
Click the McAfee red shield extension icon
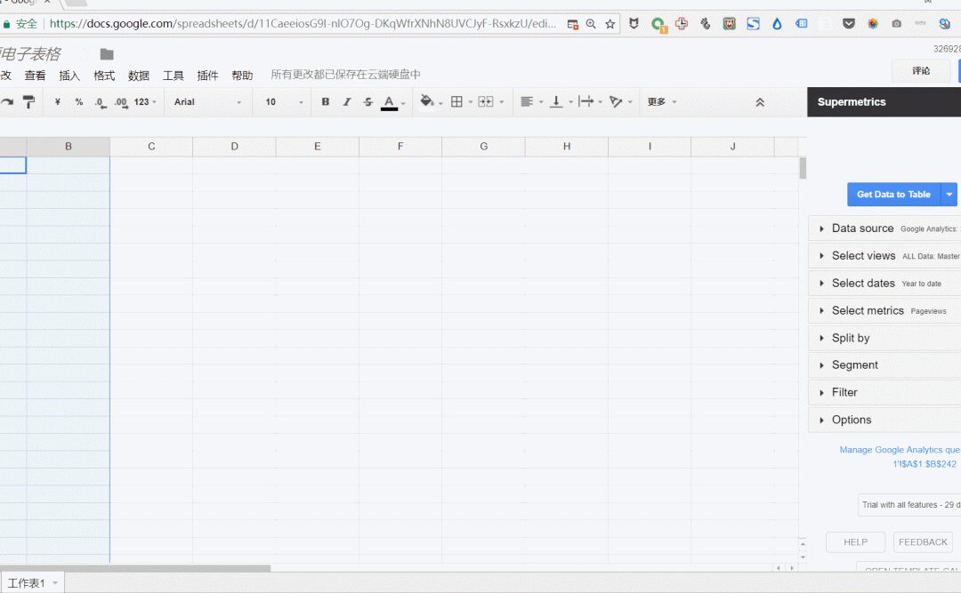729,24
